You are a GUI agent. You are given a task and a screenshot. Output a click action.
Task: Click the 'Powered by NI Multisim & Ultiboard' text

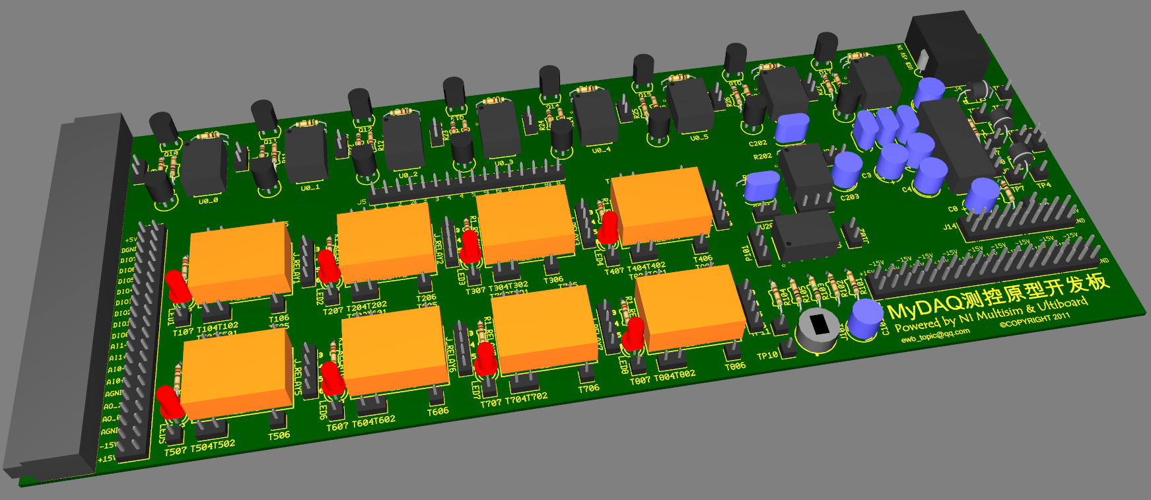click(x=991, y=314)
